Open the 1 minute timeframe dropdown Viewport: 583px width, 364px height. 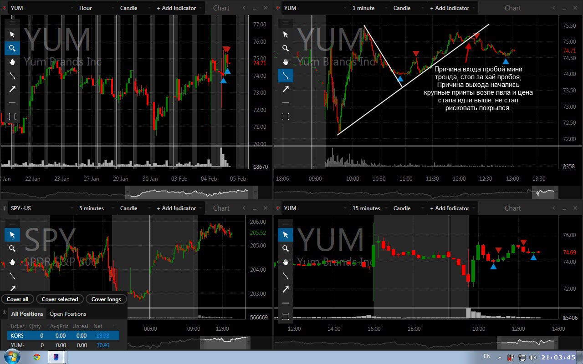click(369, 8)
